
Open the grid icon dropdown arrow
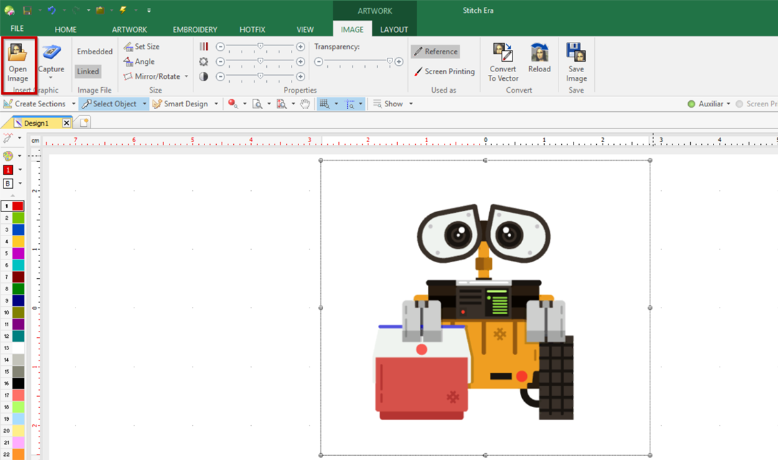336,104
